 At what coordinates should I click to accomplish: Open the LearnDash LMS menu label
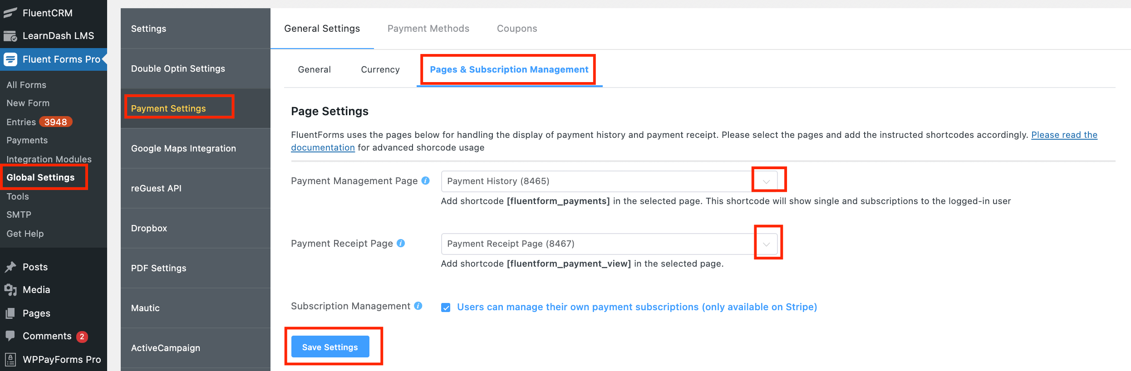coord(58,36)
